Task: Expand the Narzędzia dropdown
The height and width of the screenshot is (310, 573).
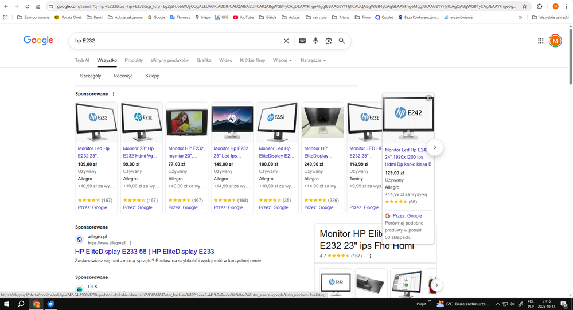Action: click(x=313, y=60)
